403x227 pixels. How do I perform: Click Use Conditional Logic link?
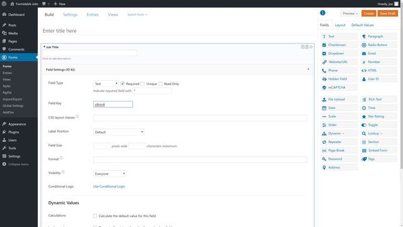(x=109, y=187)
